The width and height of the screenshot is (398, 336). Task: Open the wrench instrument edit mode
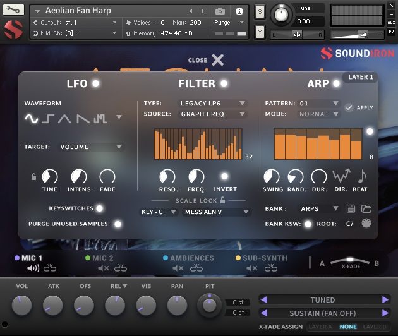13,10
